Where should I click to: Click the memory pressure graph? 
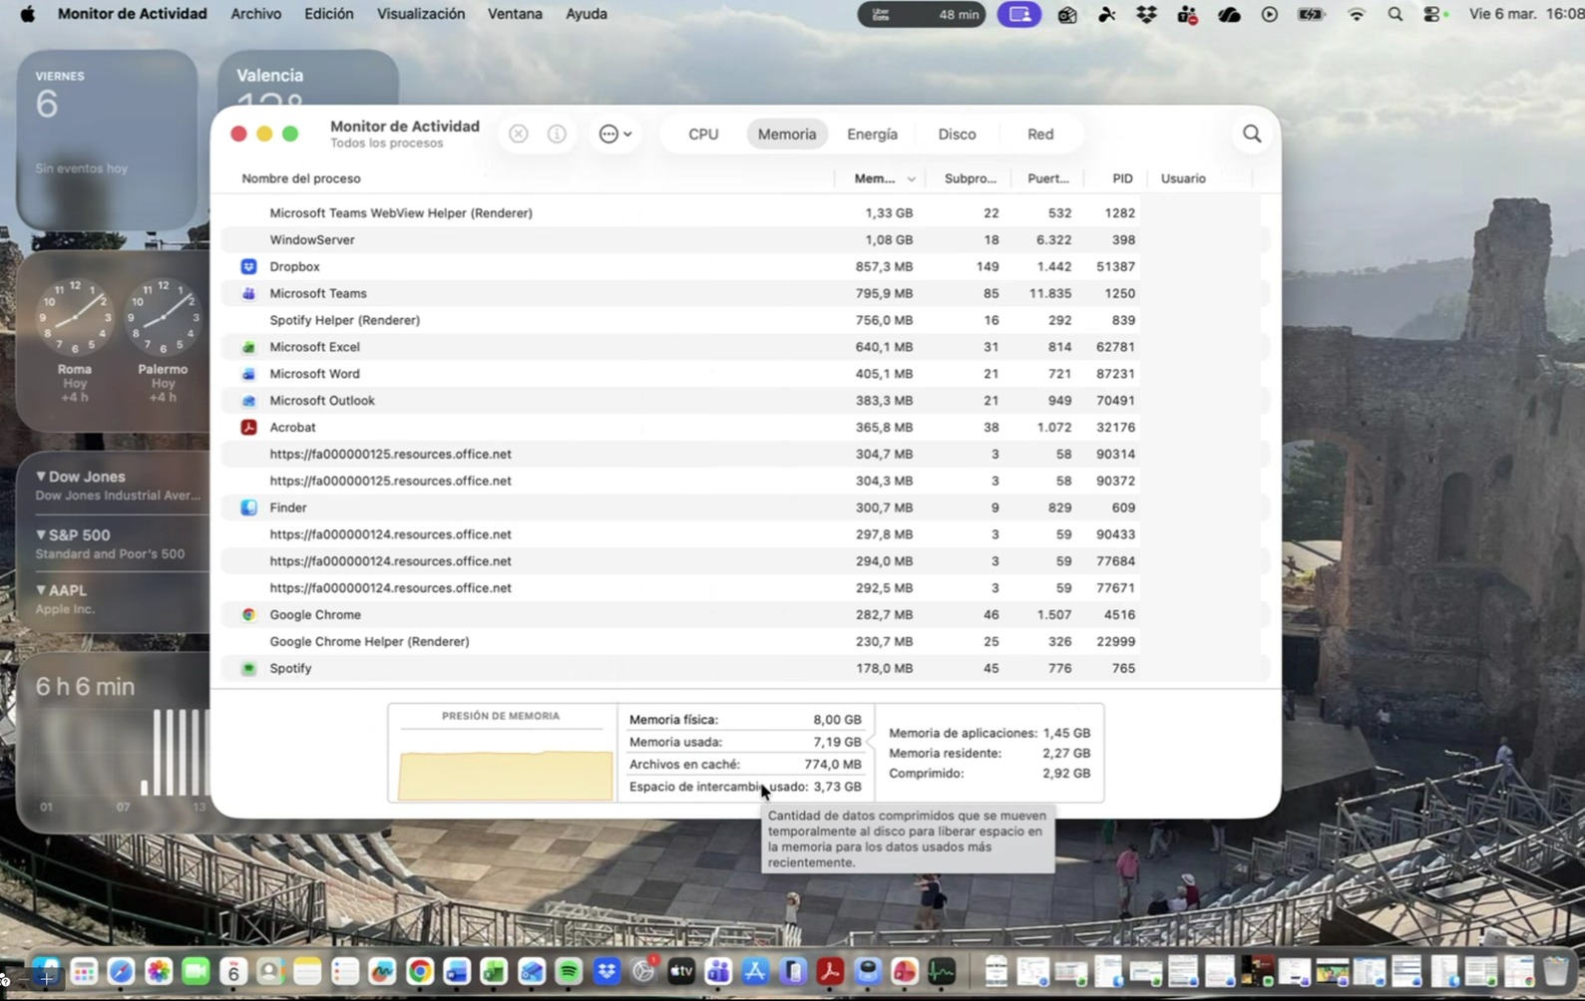(505, 774)
